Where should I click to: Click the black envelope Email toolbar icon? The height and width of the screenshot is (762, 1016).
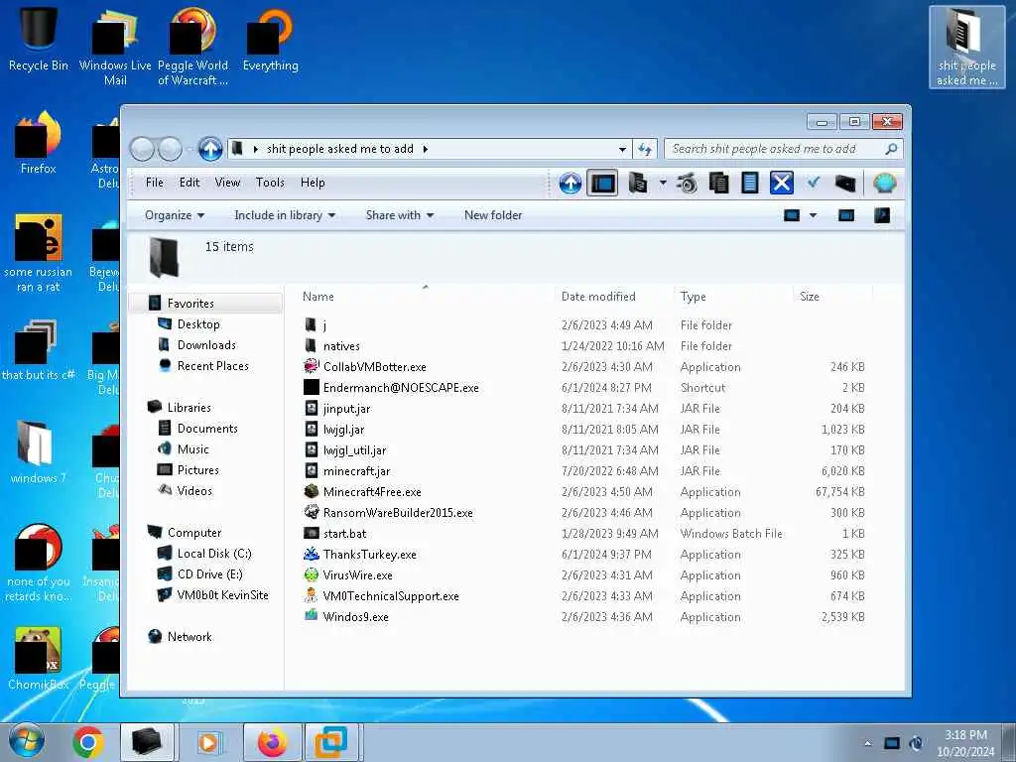click(845, 184)
